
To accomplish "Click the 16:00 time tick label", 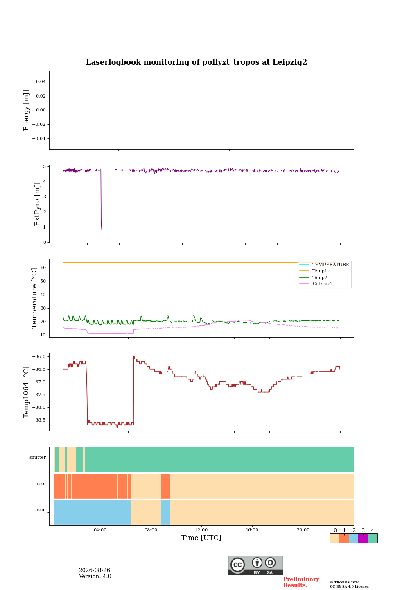I will click(x=252, y=530).
